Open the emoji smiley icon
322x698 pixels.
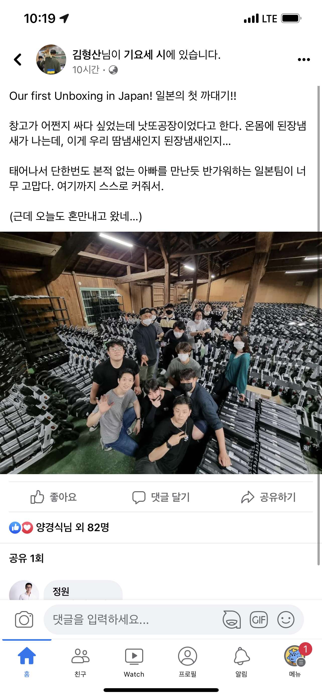tap(286, 619)
